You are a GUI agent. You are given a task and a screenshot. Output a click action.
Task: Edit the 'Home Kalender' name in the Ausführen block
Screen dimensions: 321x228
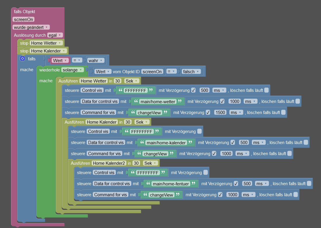(102, 122)
